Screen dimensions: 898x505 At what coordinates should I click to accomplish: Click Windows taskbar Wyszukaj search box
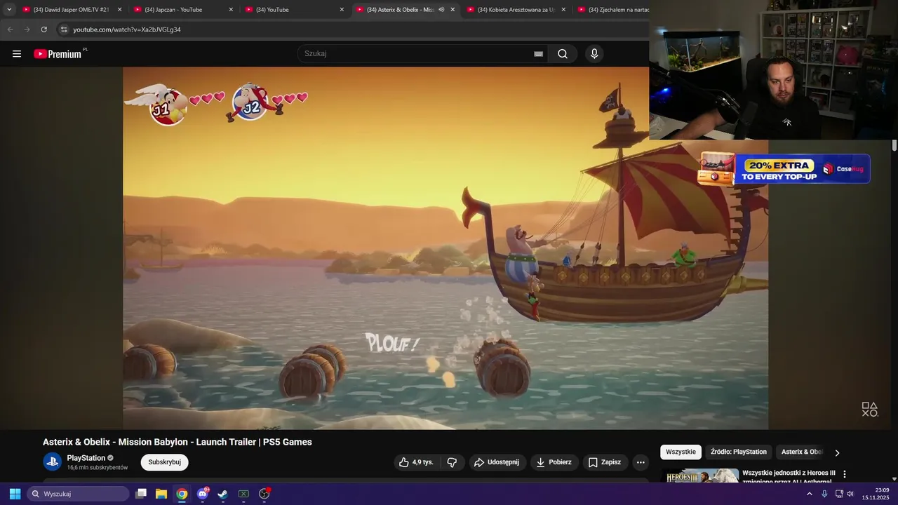78,494
